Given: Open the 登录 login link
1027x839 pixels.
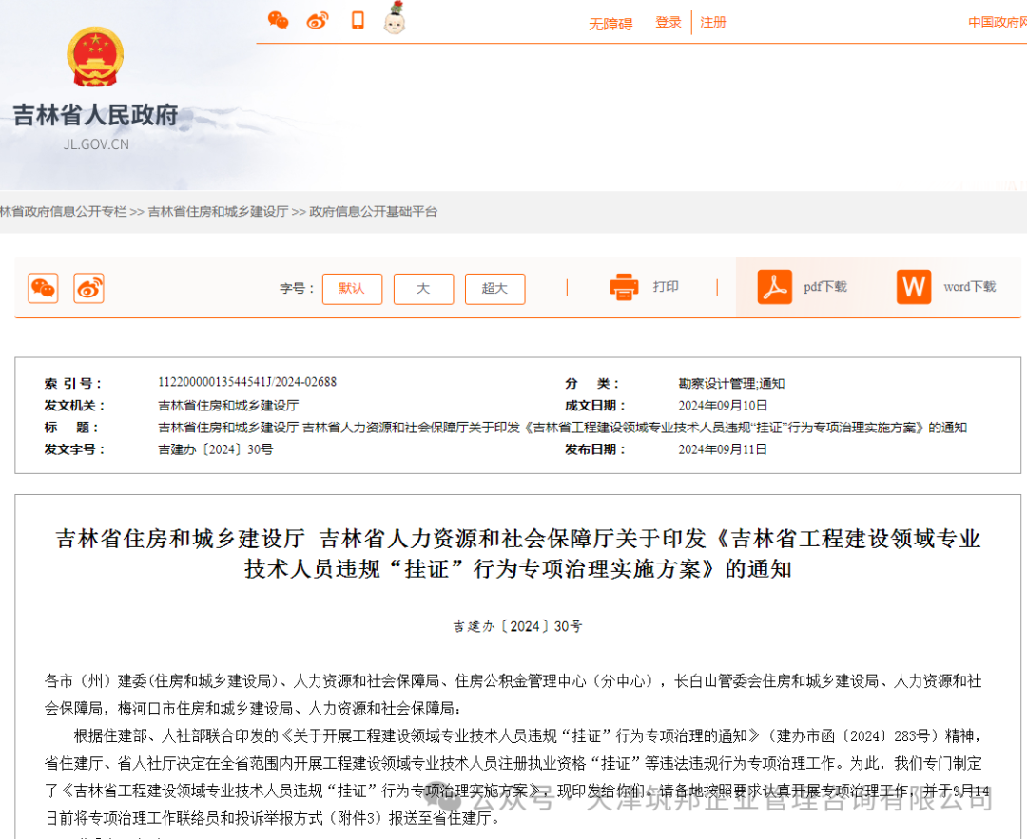Looking at the screenshot, I should coord(668,23).
